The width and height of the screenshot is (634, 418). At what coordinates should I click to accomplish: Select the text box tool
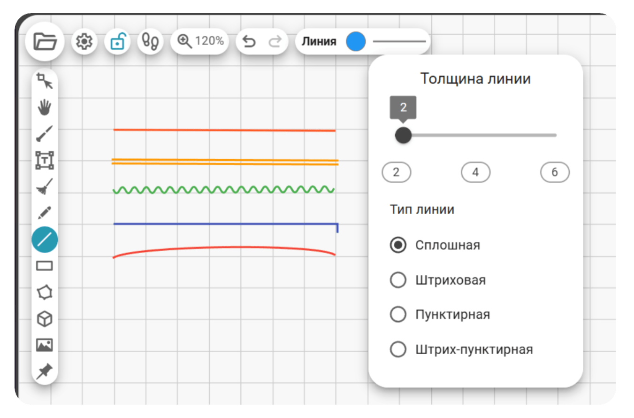[x=45, y=160]
